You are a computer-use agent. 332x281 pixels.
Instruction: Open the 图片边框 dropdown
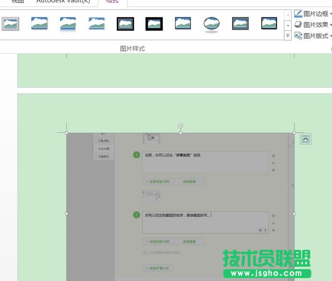coord(313,14)
